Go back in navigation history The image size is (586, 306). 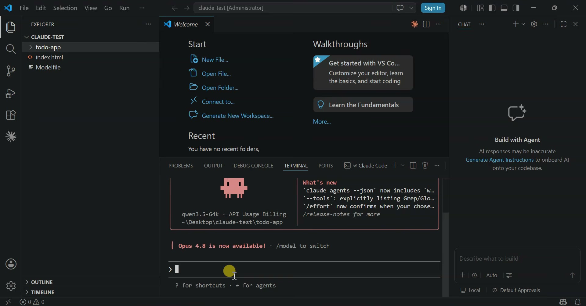175,8
